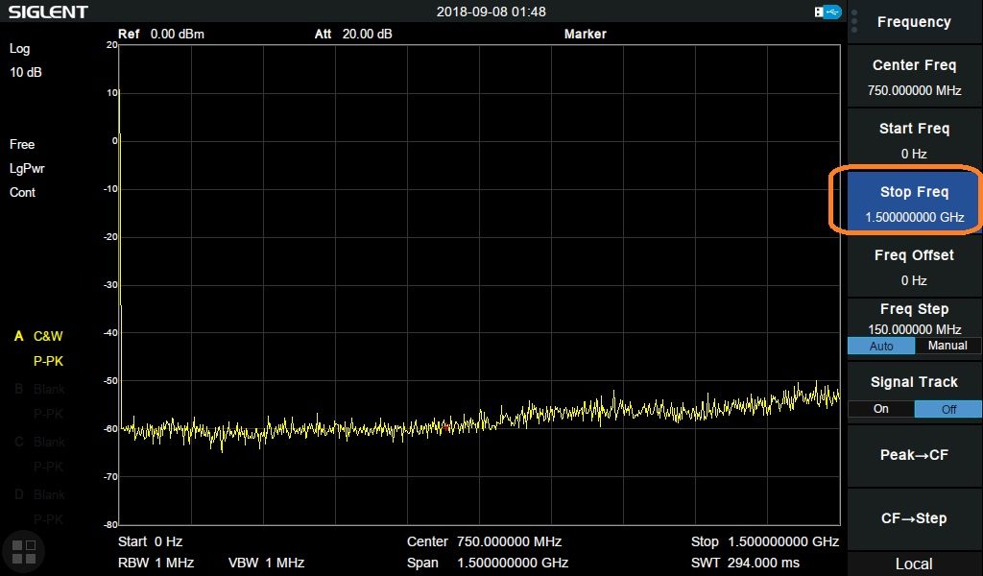Image resolution: width=983 pixels, height=576 pixels.
Task: Select the Freq Offset 0 Hz field
Action: tap(914, 267)
